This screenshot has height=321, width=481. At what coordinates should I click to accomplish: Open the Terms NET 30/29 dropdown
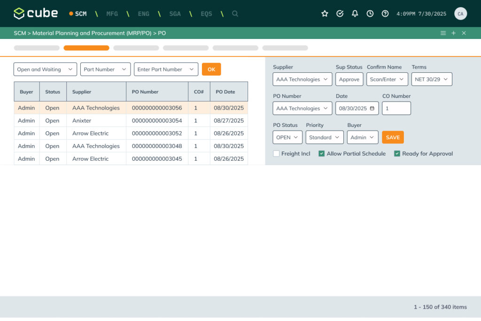click(432, 79)
